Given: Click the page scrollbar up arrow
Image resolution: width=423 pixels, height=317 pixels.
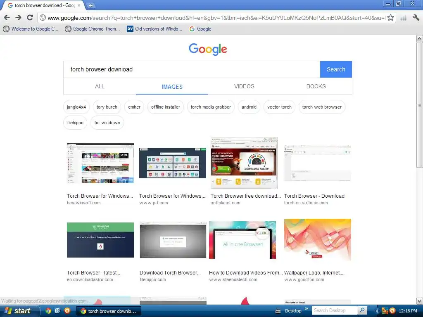Looking at the screenshot, I should tap(420, 38).
